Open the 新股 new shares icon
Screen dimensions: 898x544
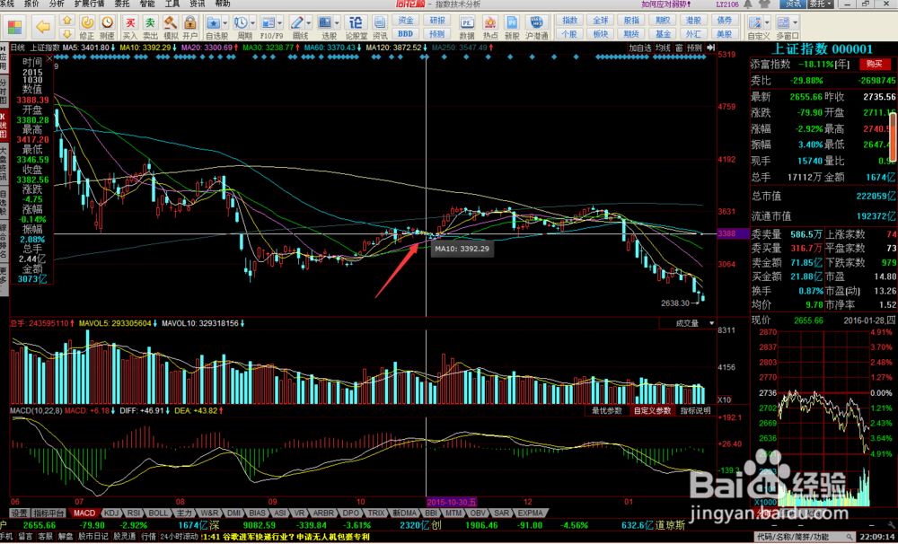512,22
